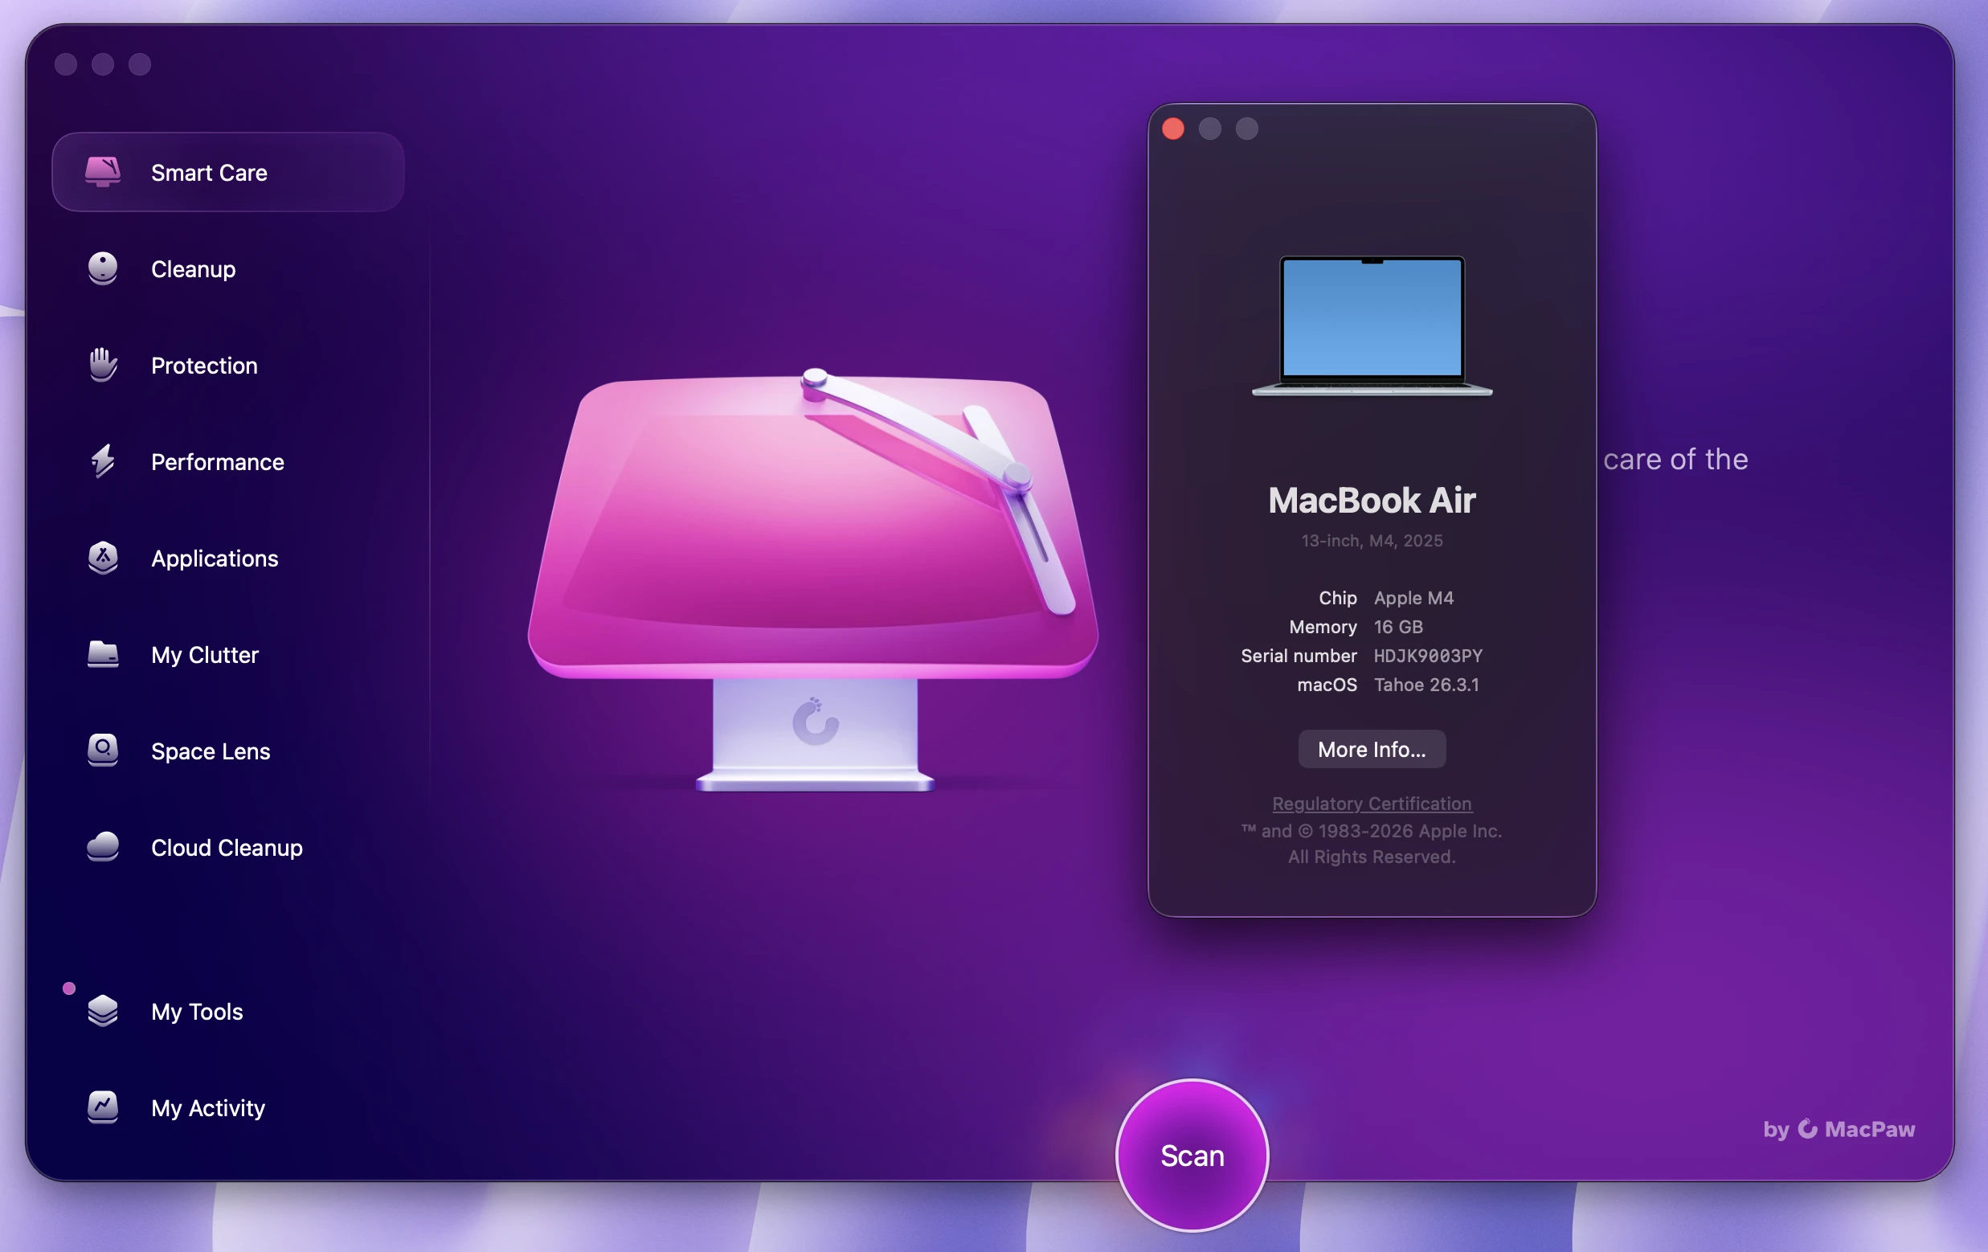Open the My Tools label

pos(197,1012)
